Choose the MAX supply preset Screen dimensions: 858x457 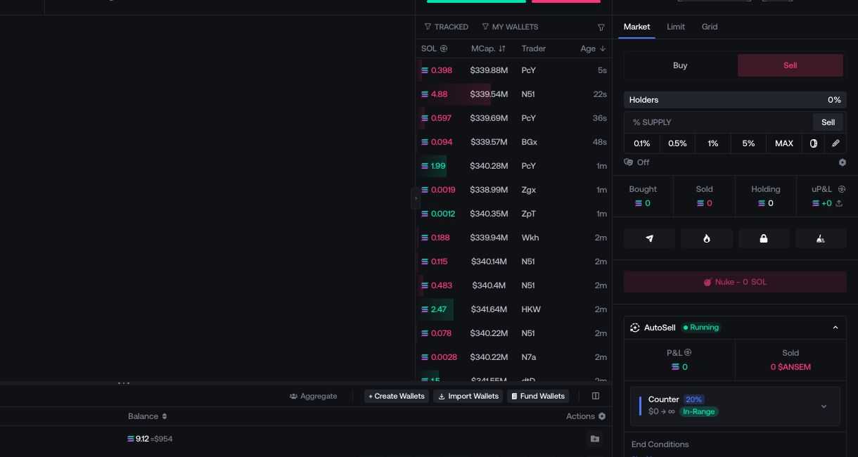pyautogui.click(x=784, y=143)
